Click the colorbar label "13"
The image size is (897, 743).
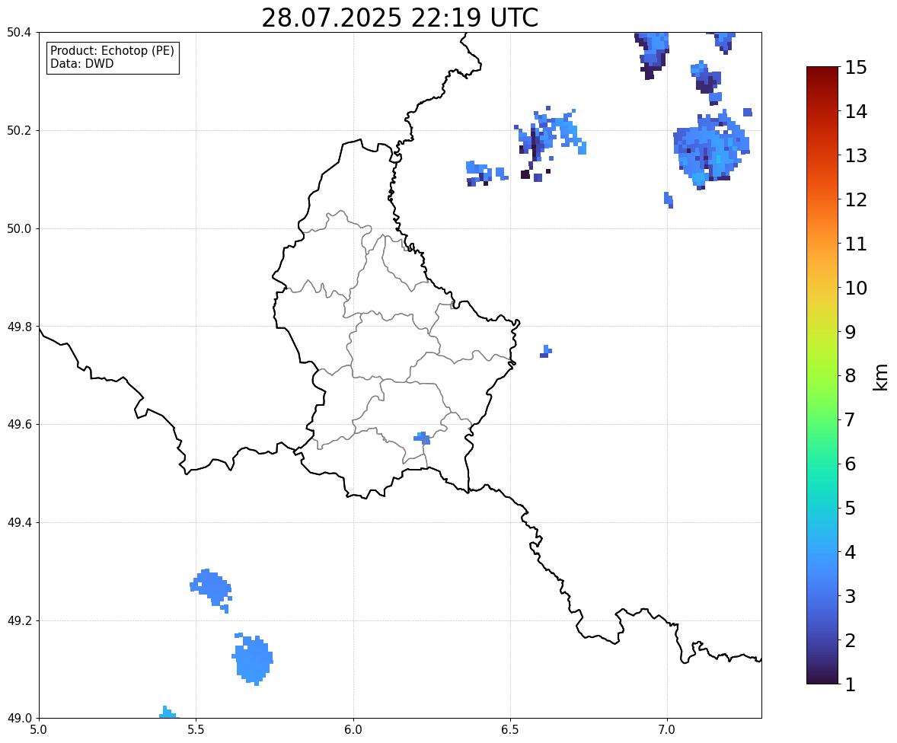click(856, 155)
